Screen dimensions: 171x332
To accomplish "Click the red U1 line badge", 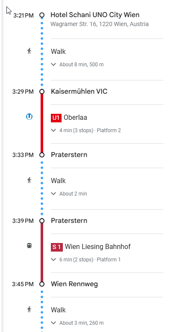I will 56,118.
